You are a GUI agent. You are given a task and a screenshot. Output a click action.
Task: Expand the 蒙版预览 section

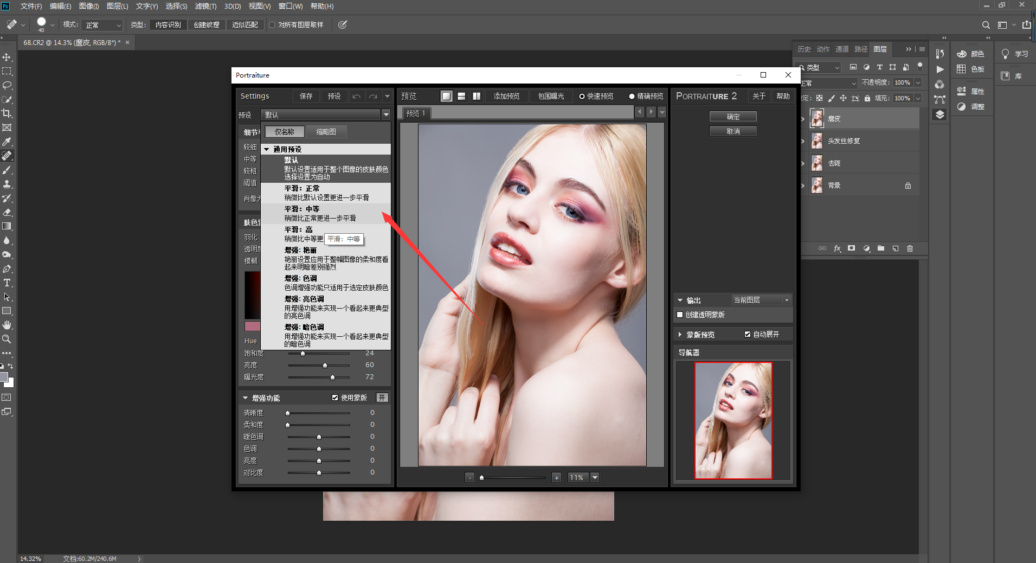[x=680, y=335]
